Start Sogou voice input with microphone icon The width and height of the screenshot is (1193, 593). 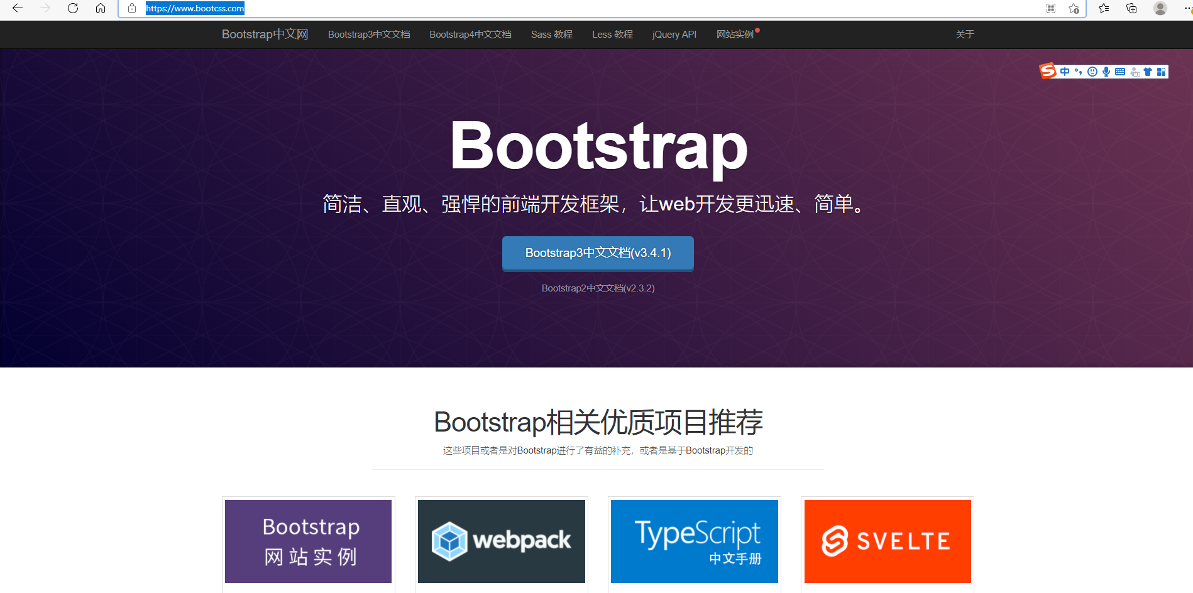(x=1106, y=71)
